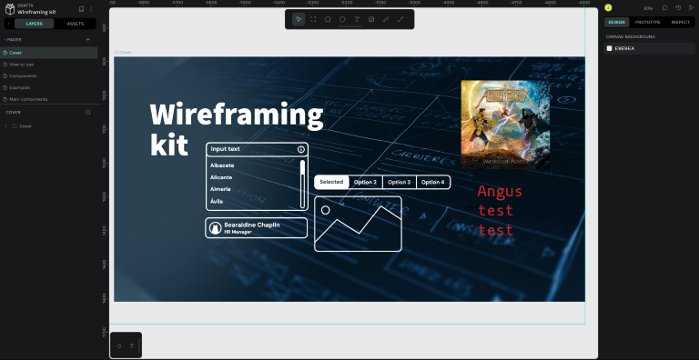Click the Option 2 segment

click(x=365, y=182)
